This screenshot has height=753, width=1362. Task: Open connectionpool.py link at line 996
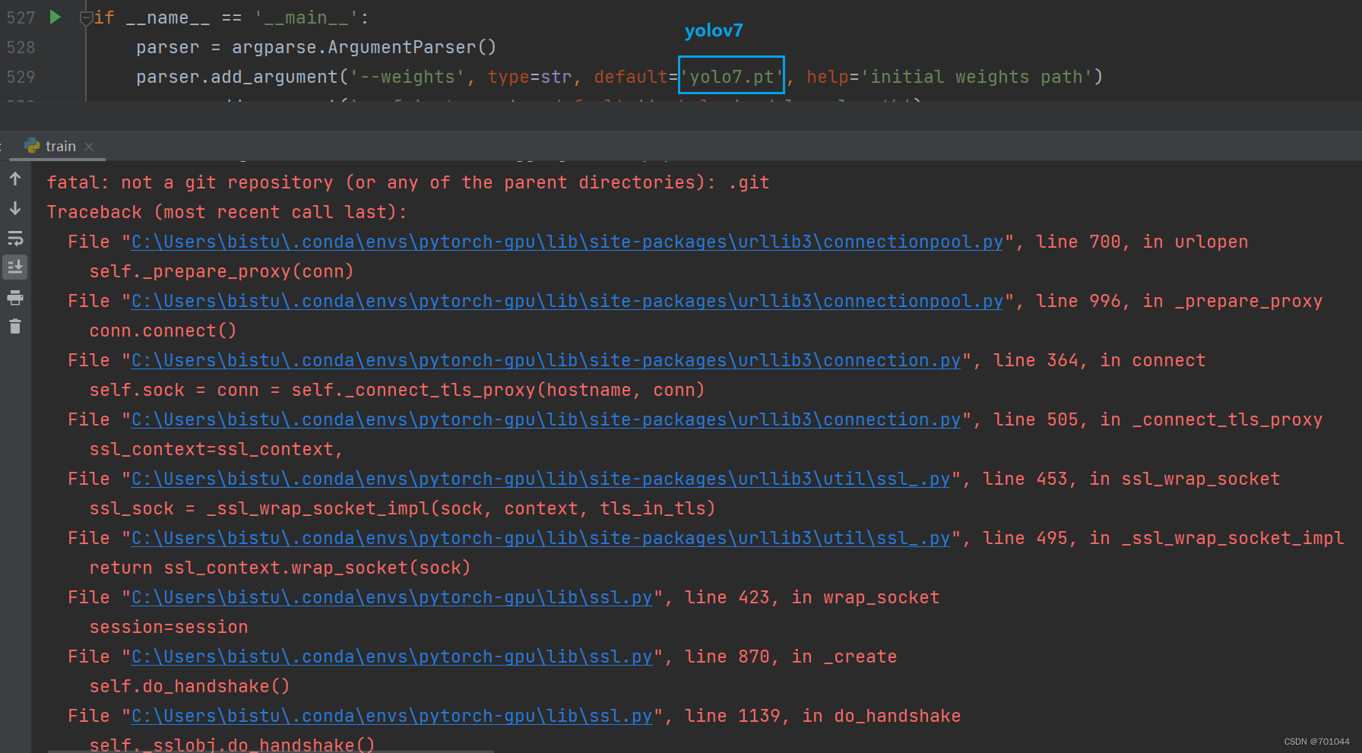pos(567,301)
